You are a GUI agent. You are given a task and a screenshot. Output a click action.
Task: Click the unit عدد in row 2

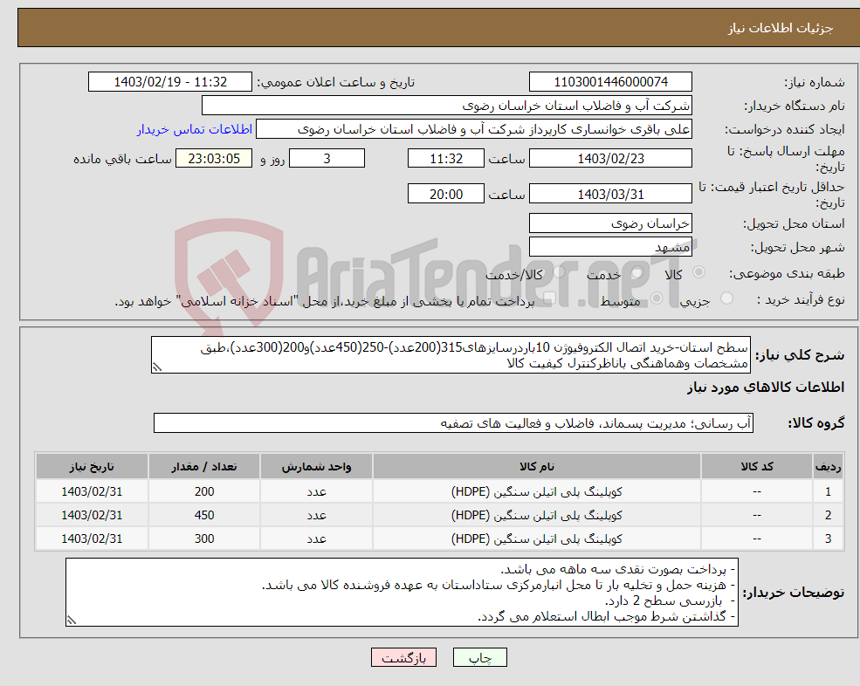coord(316,516)
